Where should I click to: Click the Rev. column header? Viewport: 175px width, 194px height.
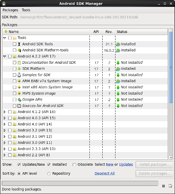point(109,32)
